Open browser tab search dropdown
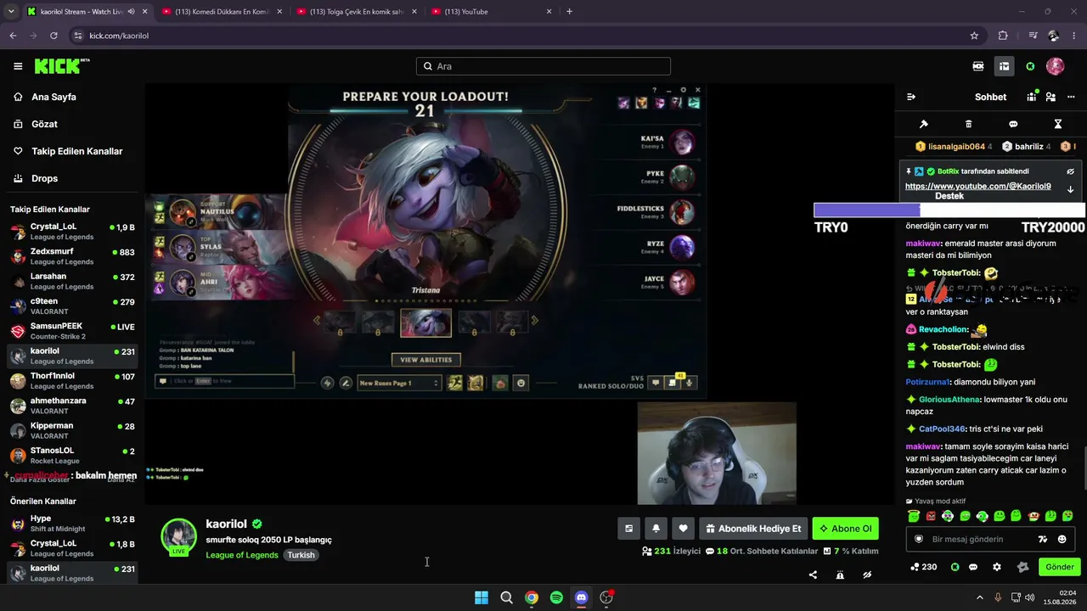Viewport: 1087px width, 611px height. click(11, 12)
